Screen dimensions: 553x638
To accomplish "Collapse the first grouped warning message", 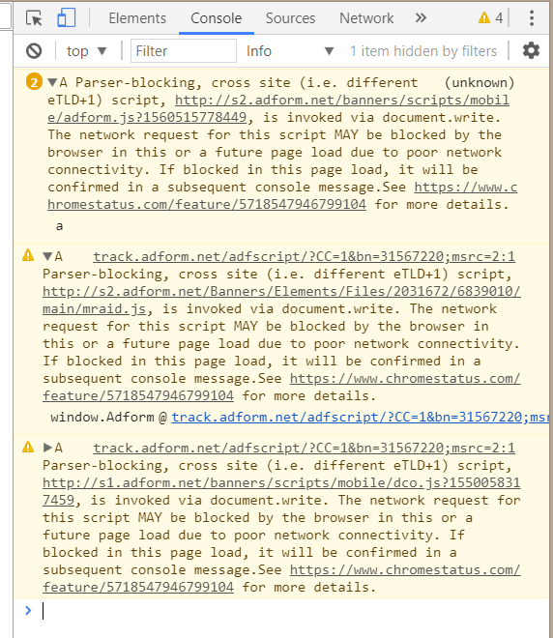I will click(x=52, y=82).
